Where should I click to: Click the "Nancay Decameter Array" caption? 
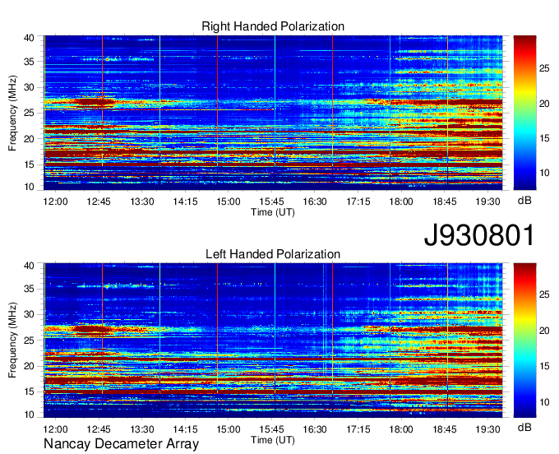[x=121, y=444]
